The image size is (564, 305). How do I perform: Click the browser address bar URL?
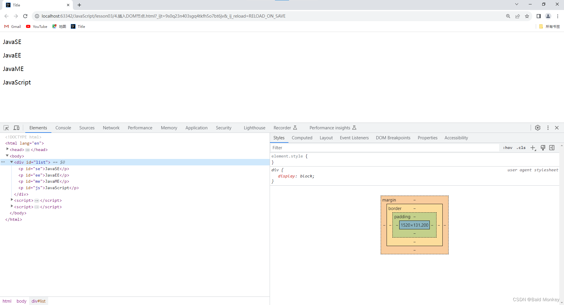pyautogui.click(x=163, y=16)
